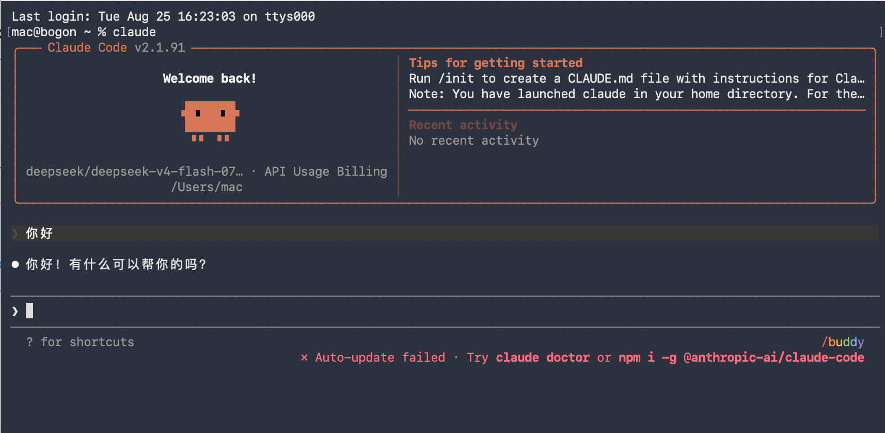This screenshot has height=433, width=885.
Task: Click the /Users/mac working directory path
Action: [207, 187]
